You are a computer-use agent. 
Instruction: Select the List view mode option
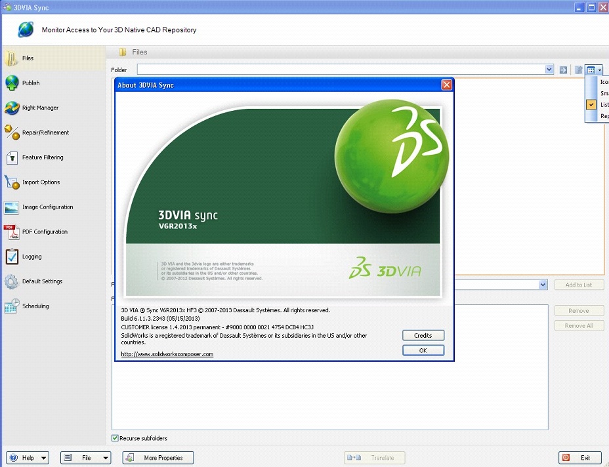(x=600, y=104)
